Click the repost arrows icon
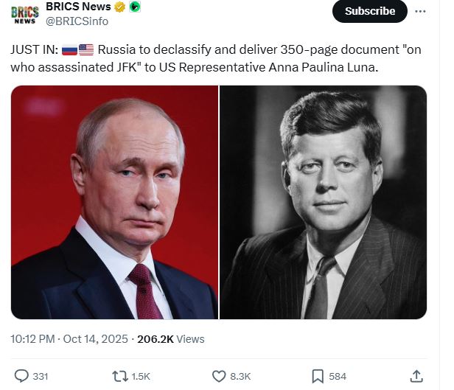Screen dimensions: 454x390 [119, 376]
